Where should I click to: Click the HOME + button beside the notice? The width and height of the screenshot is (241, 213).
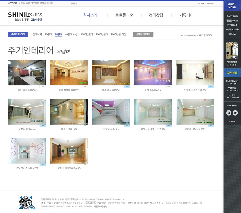pyautogui.click(x=74, y=4)
